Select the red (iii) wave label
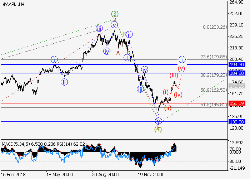 (x=174, y=75)
